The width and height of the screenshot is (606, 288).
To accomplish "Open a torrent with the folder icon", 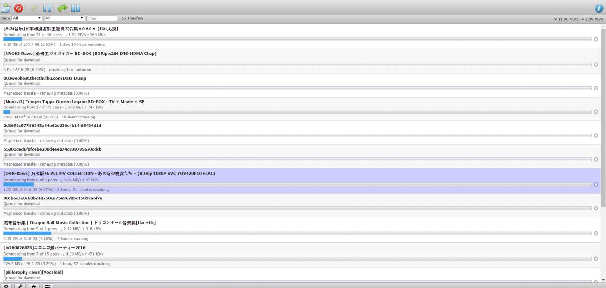I will click(x=6, y=8).
